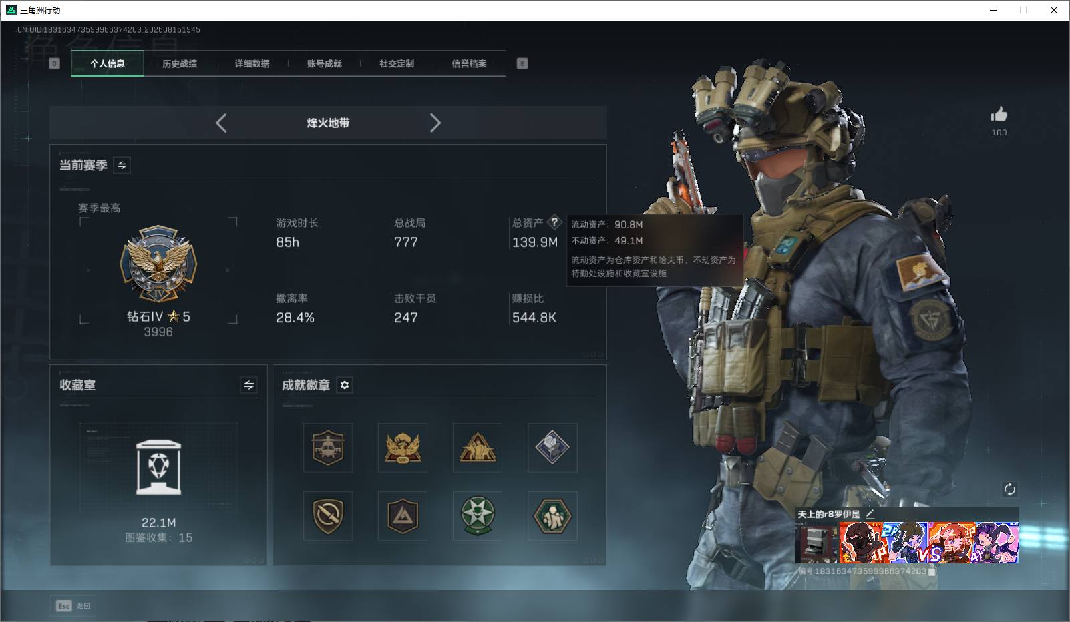The height and width of the screenshot is (622, 1070).
Task: Swap the current season view
Action: [x=122, y=165]
